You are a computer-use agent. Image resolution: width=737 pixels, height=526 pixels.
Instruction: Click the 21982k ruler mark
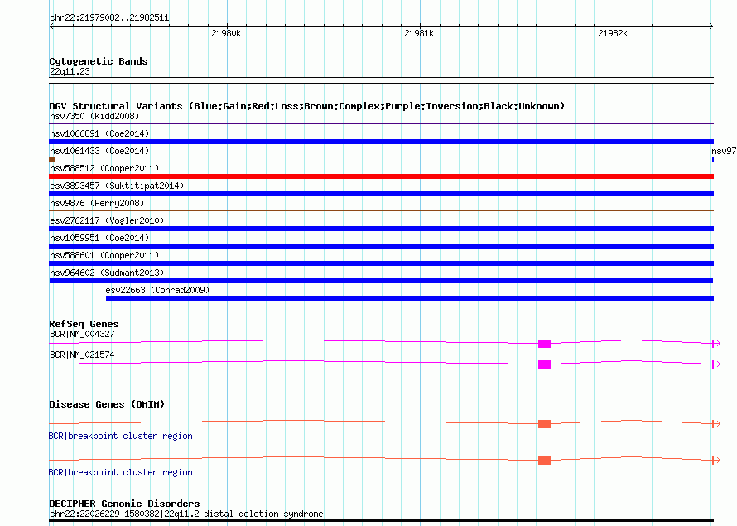pyautogui.click(x=613, y=33)
